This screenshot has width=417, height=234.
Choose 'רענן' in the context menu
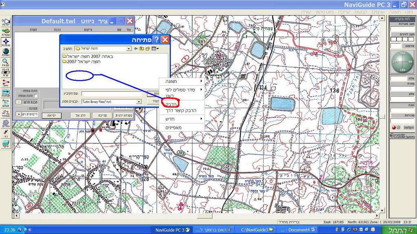169,96
